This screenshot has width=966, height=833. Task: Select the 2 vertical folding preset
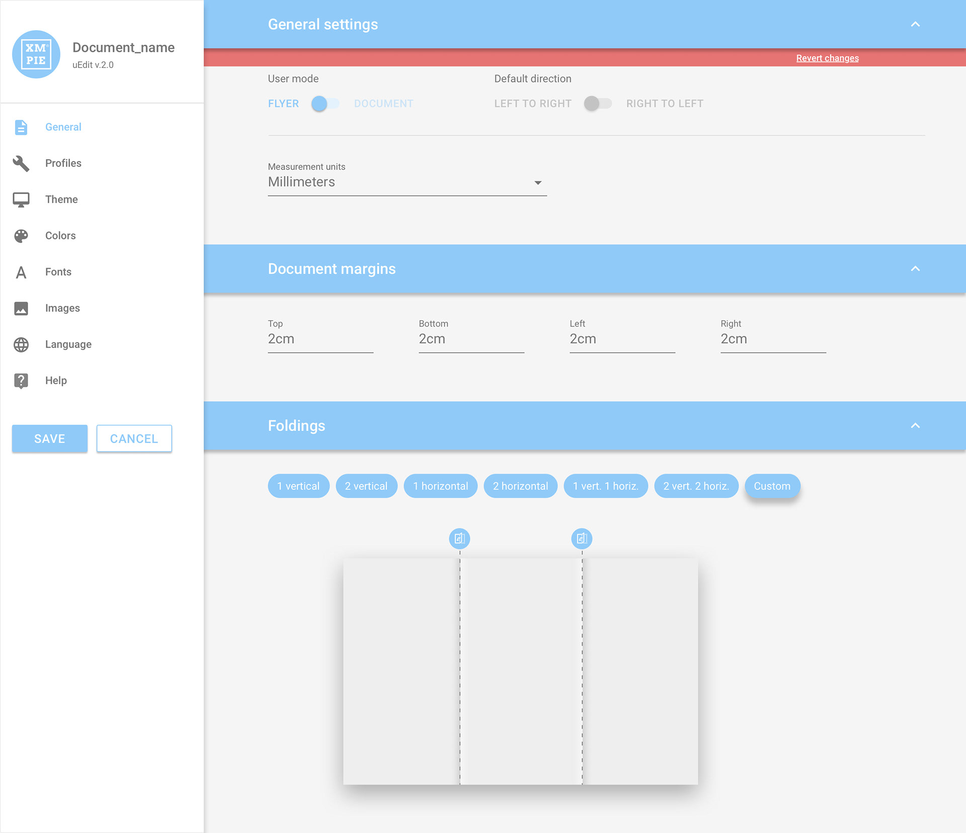click(x=366, y=486)
